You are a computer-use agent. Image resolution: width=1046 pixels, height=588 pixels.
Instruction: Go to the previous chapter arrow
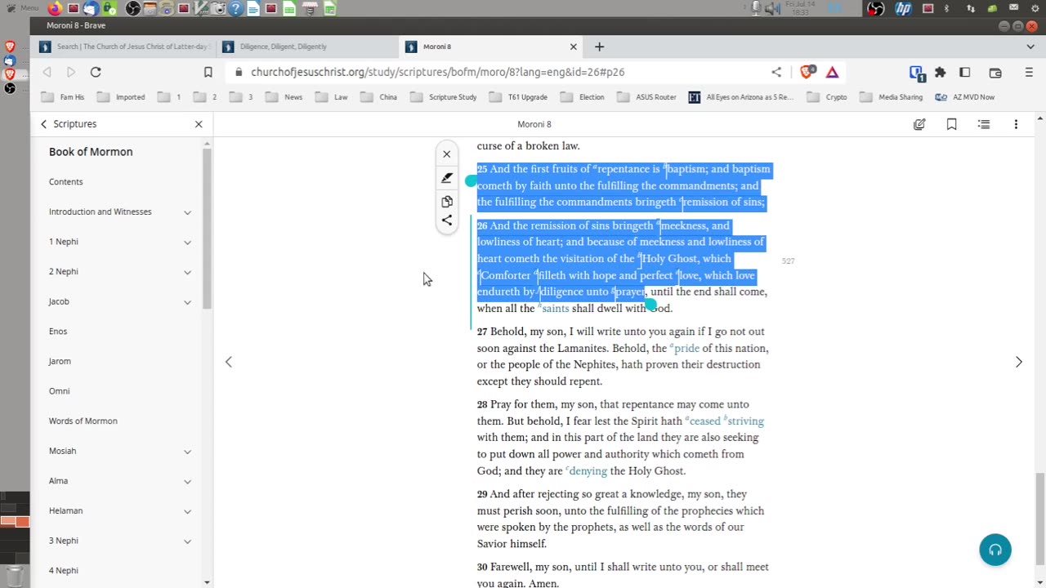(229, 362)
